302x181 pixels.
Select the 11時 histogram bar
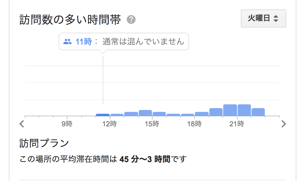point(103,115)
